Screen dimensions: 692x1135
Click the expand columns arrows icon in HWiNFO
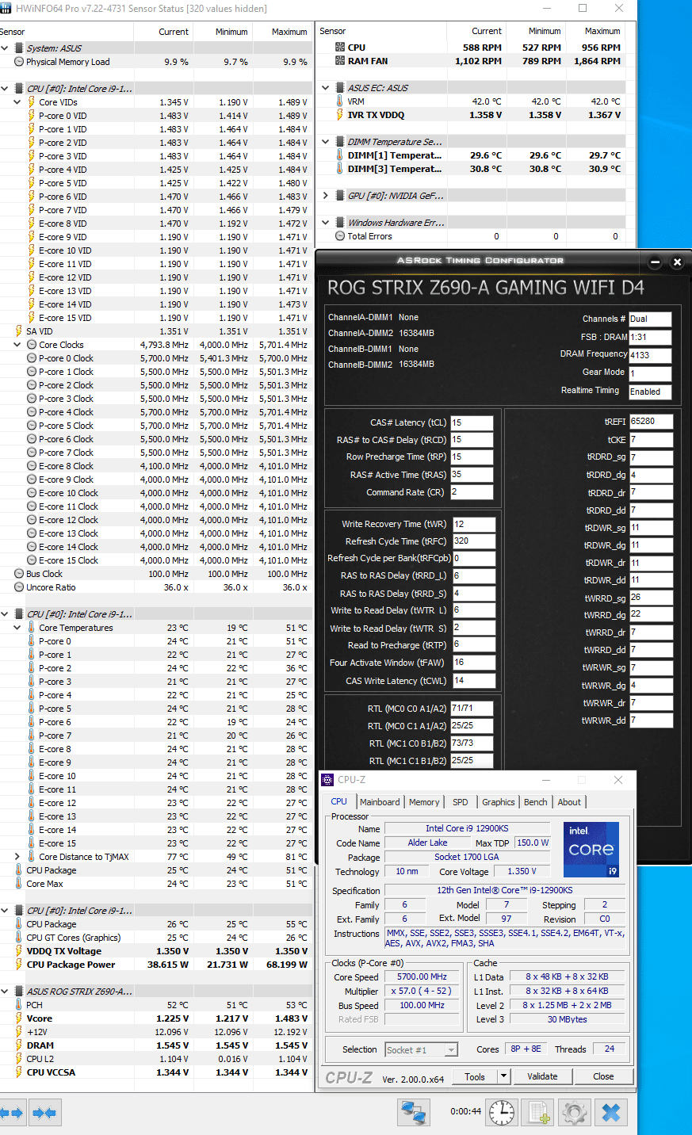(x=12, y=1113)
